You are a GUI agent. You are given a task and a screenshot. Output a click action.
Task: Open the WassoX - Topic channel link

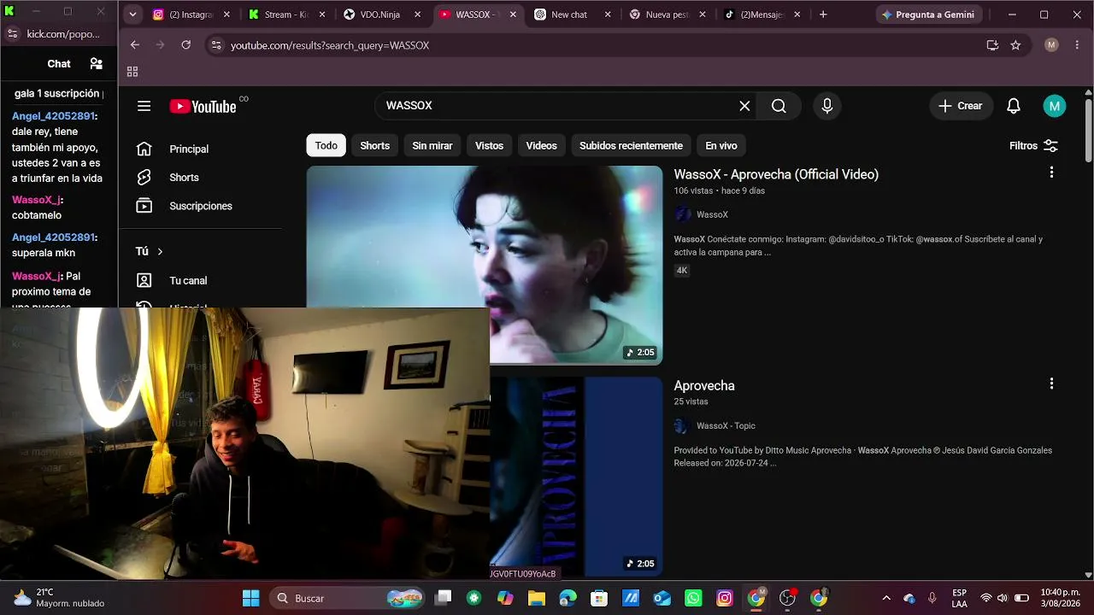[726, 425]
